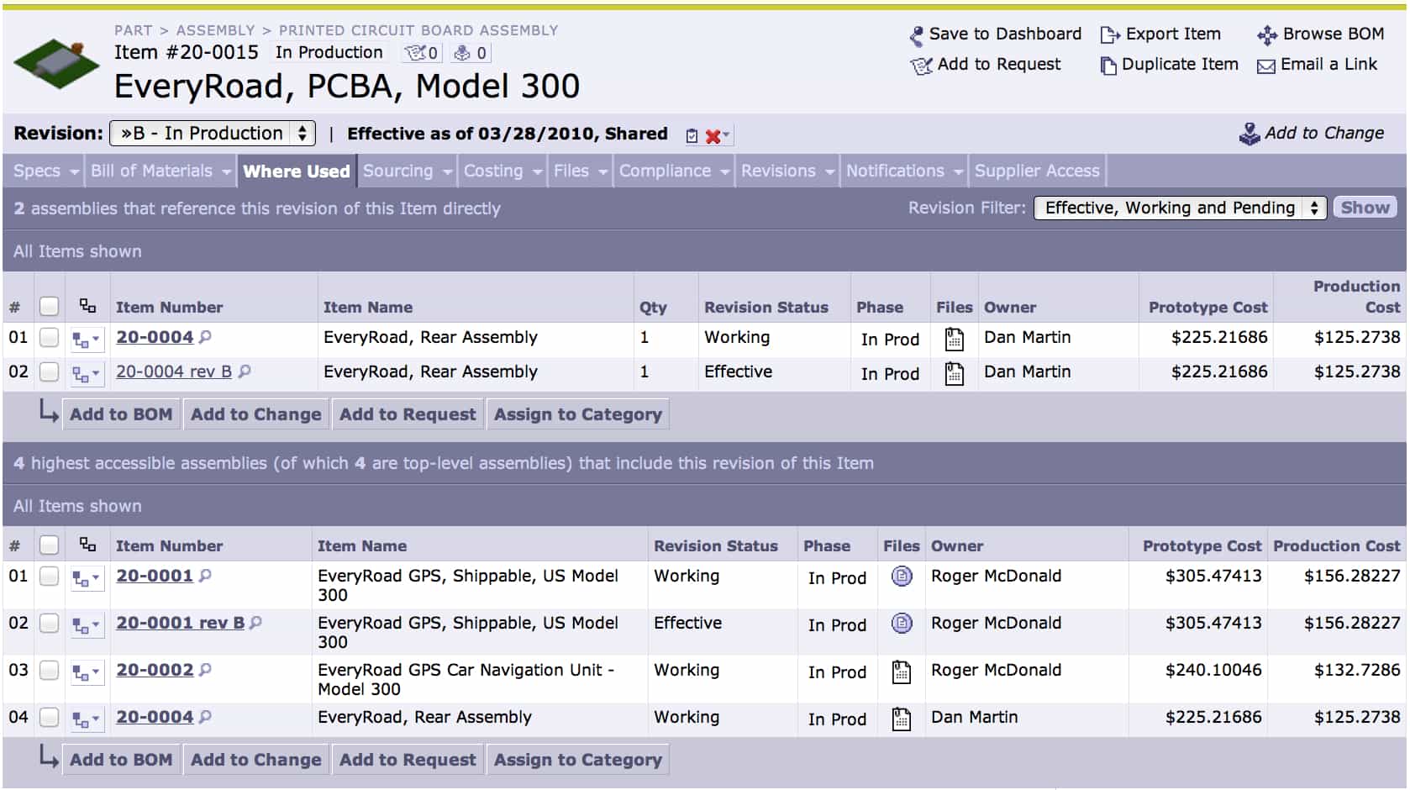Click the clipboard icon next to Shared
This screenshot has width=1410, height=790.
click(692, 135)
